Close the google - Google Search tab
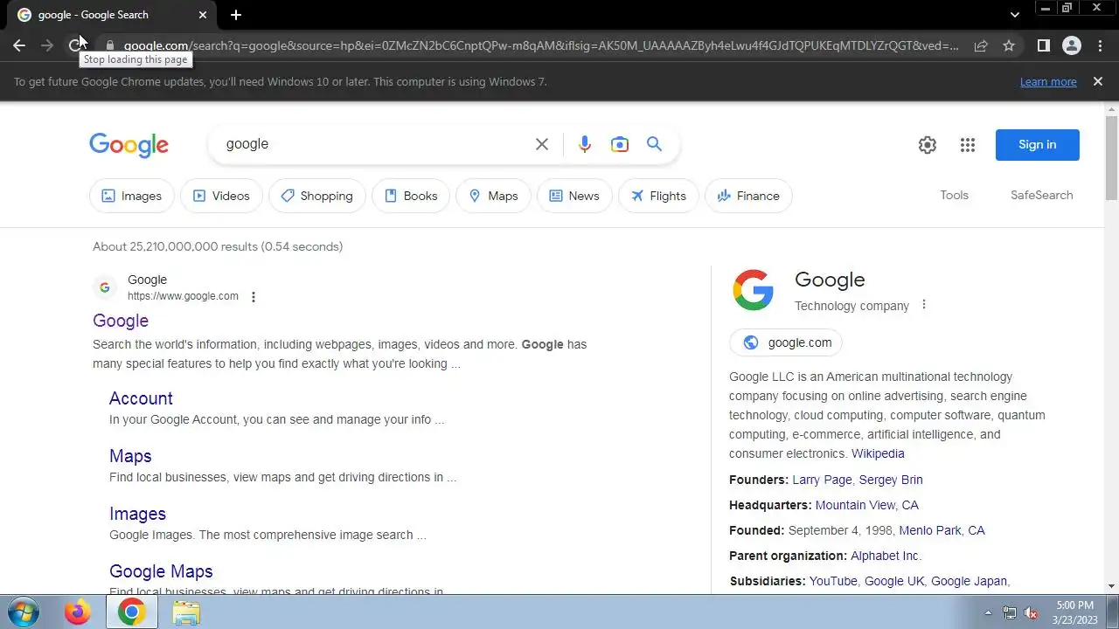 tap(203, 15)
